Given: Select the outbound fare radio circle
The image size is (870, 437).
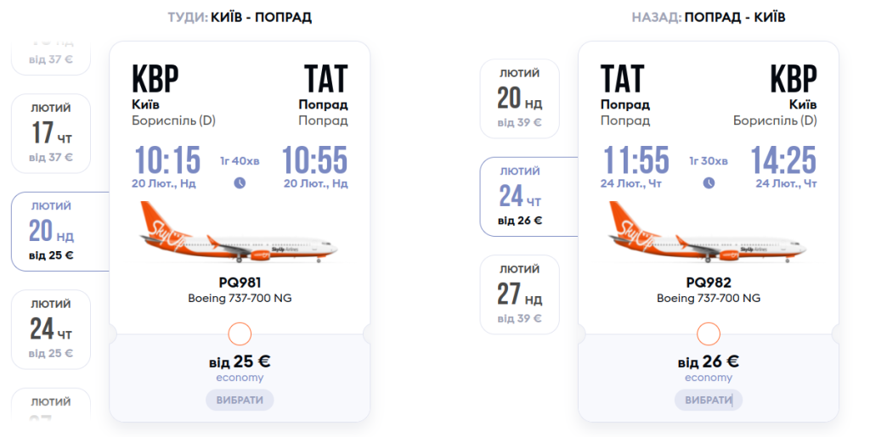Looking at the screenshot, I should pos(240,333).
